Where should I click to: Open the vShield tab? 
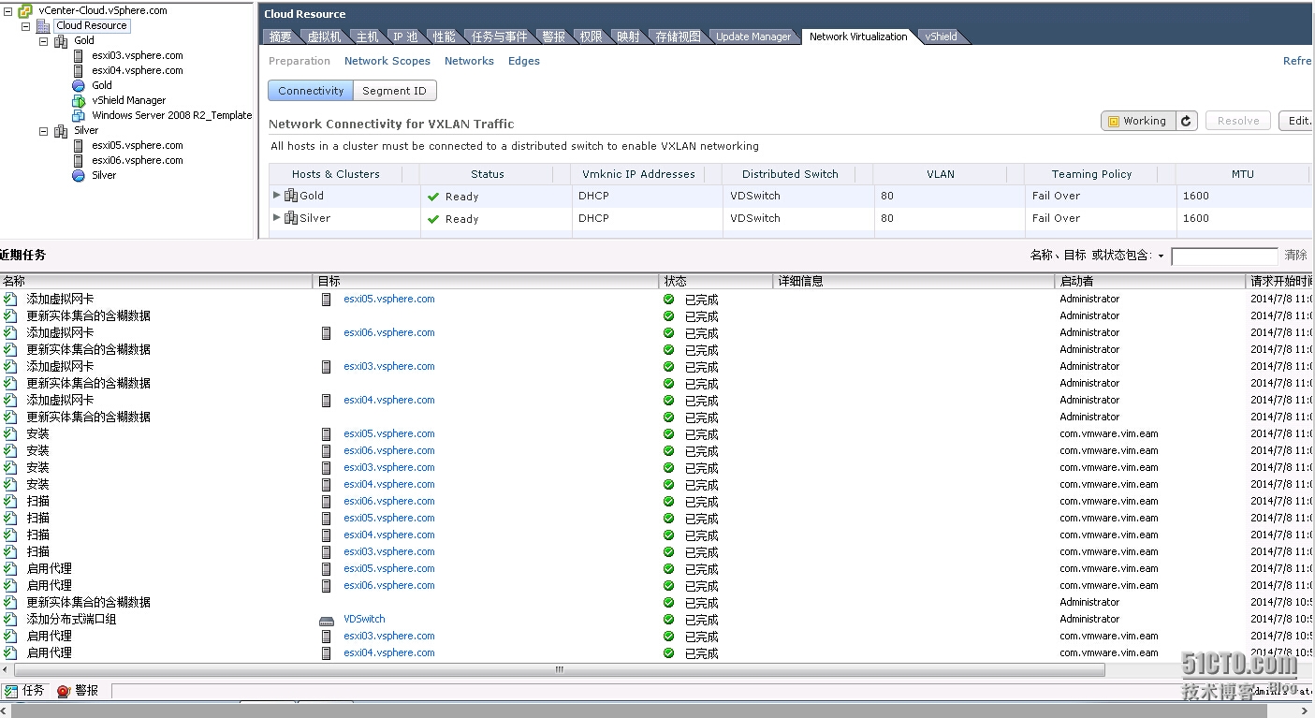point(941,37)
